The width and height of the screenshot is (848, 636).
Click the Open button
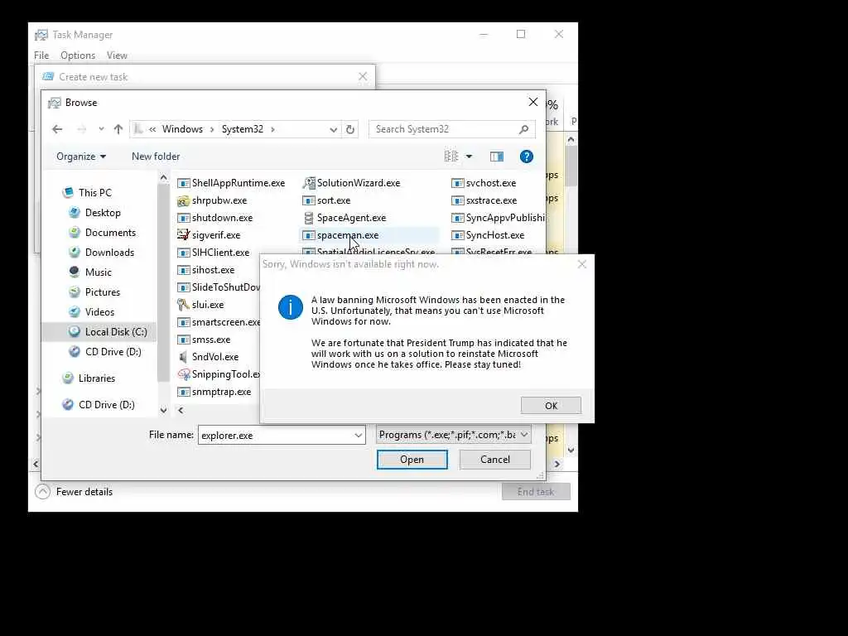(x=412, y=459)
